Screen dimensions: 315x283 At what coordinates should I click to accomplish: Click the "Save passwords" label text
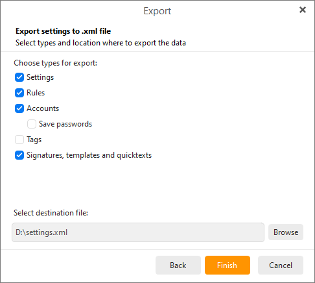pyautogui.click(x=65, y=124)
